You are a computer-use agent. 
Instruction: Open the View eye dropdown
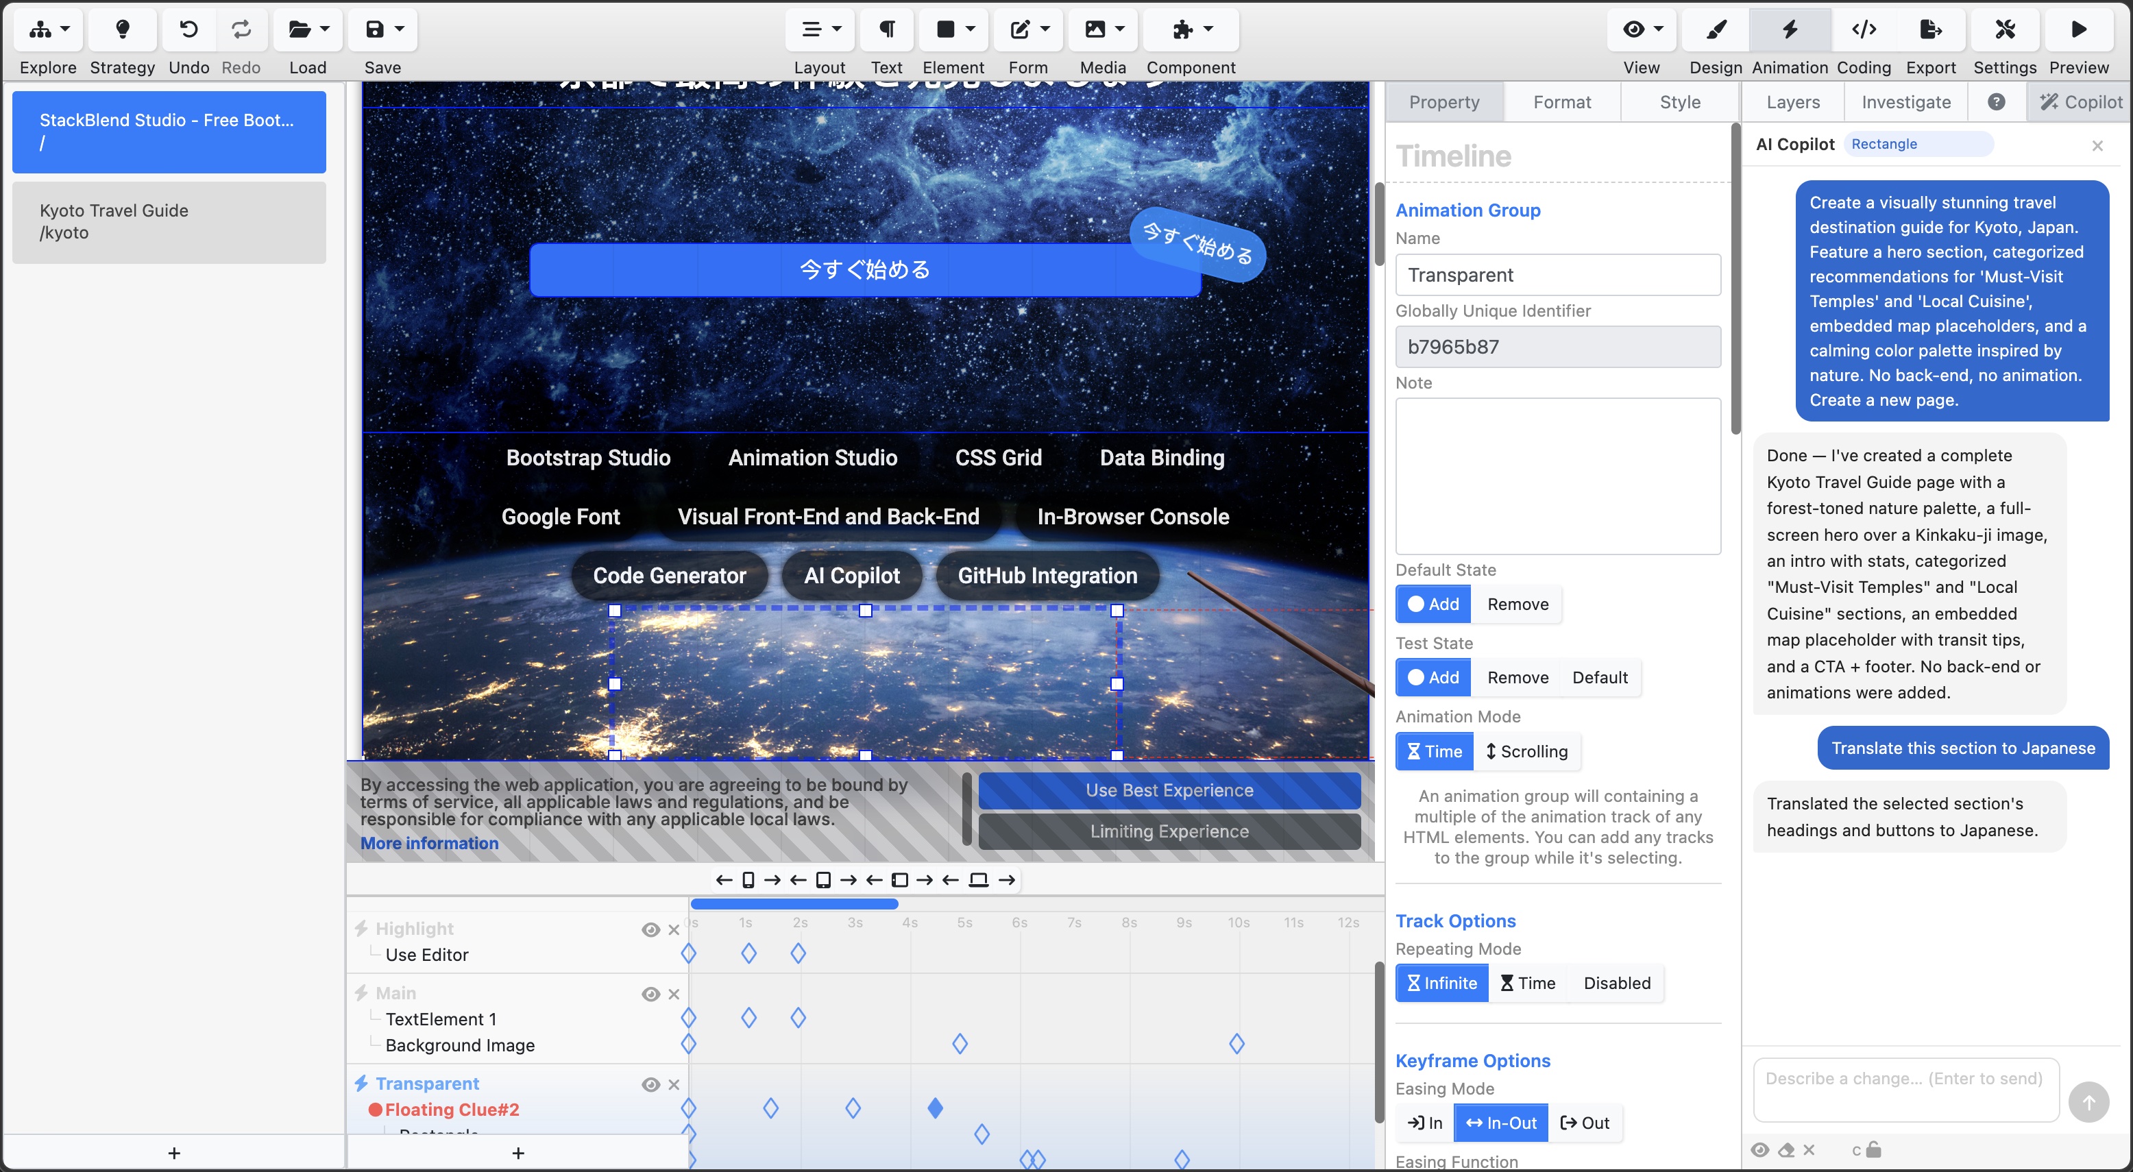click(x=1642, y=30)
